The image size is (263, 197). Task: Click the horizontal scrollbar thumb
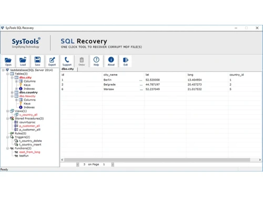coord(157,160)
